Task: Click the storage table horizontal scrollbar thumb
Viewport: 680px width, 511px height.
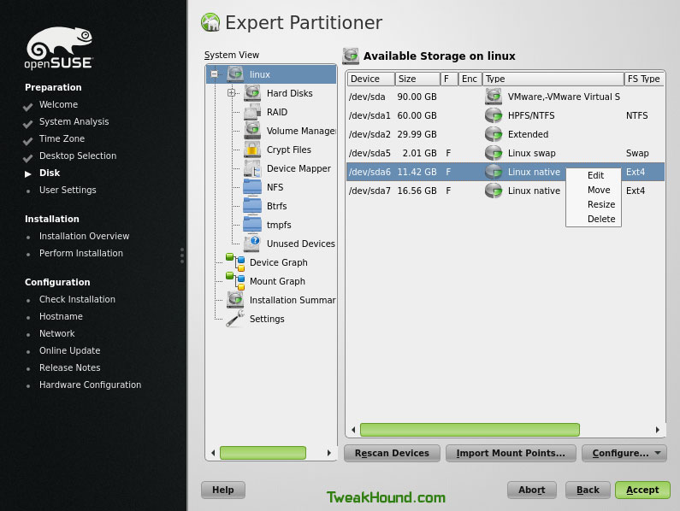Action: point(470,430)
